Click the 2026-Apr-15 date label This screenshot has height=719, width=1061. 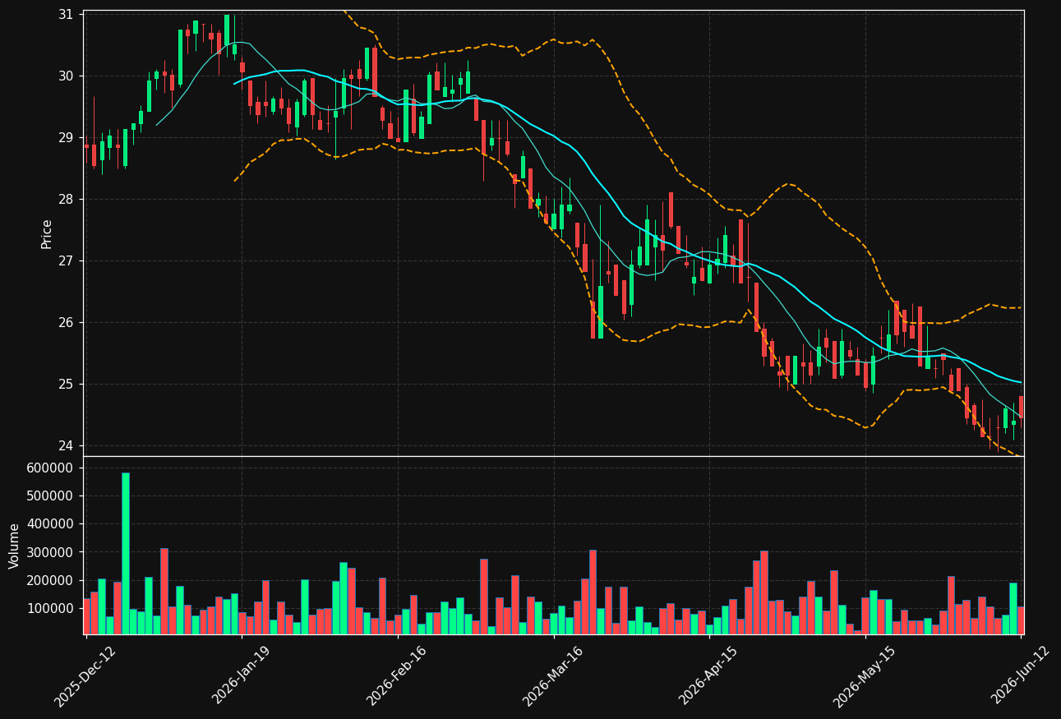click(708, 675)
